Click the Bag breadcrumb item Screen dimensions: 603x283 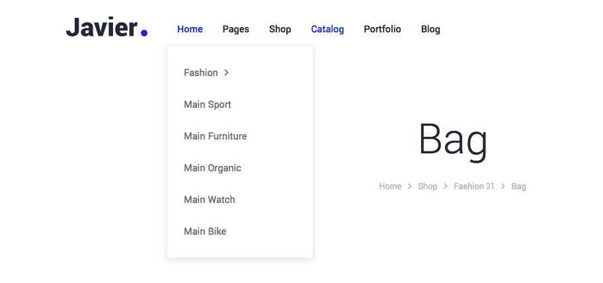518,186
